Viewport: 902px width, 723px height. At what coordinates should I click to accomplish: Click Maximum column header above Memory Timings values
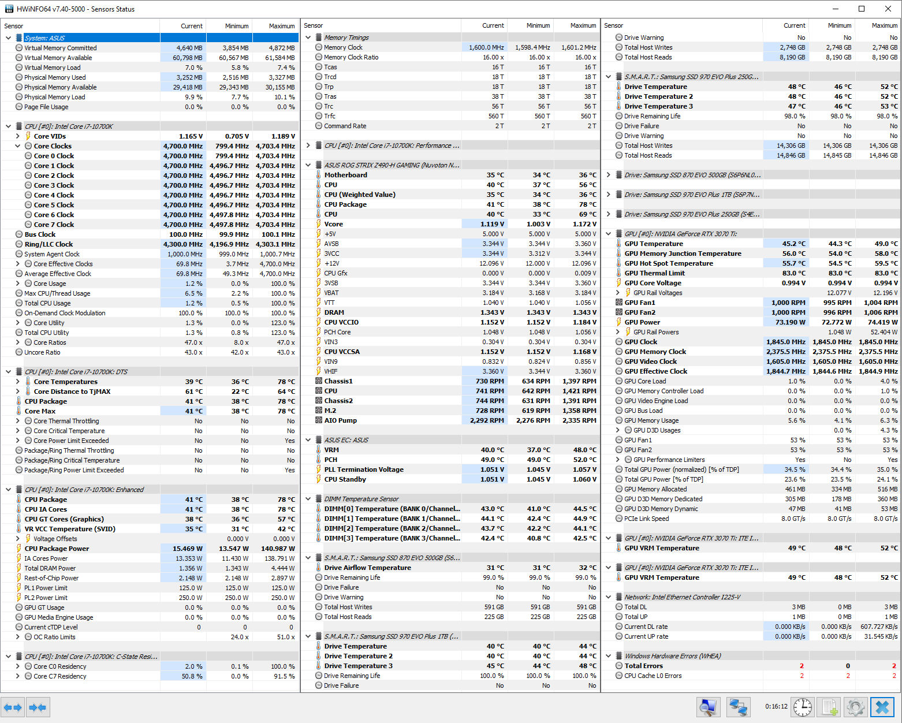tap(577, 26)
